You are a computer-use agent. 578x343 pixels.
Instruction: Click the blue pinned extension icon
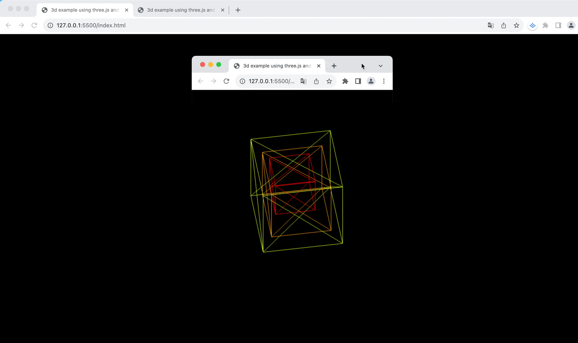[532, 25]
